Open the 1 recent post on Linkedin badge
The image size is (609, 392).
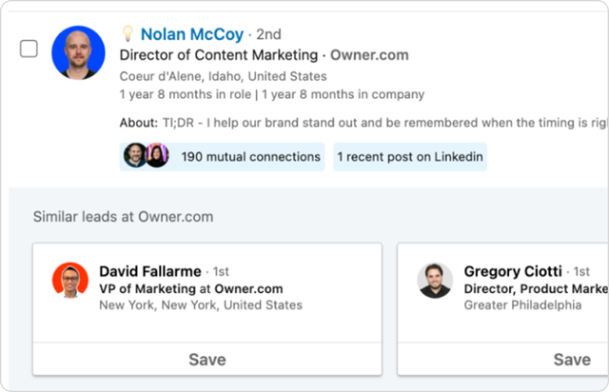pyautogui.click(x=410, y=157)
